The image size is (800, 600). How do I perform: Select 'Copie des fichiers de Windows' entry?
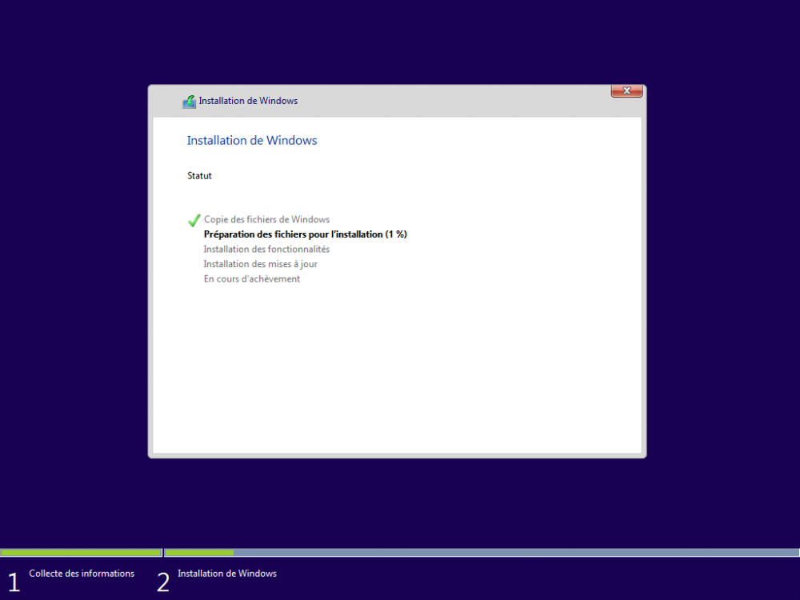click(x=266, y=219)
